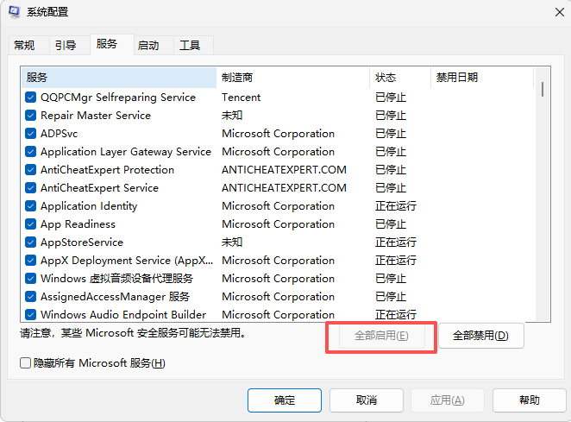
Task: Toggle the Repair Master Service checkbox
Action: pyautogui.click(x=30, y=116)
